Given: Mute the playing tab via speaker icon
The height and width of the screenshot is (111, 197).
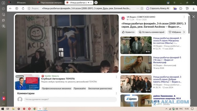Looking at the screenshot, I should click(x=88, y=3).
